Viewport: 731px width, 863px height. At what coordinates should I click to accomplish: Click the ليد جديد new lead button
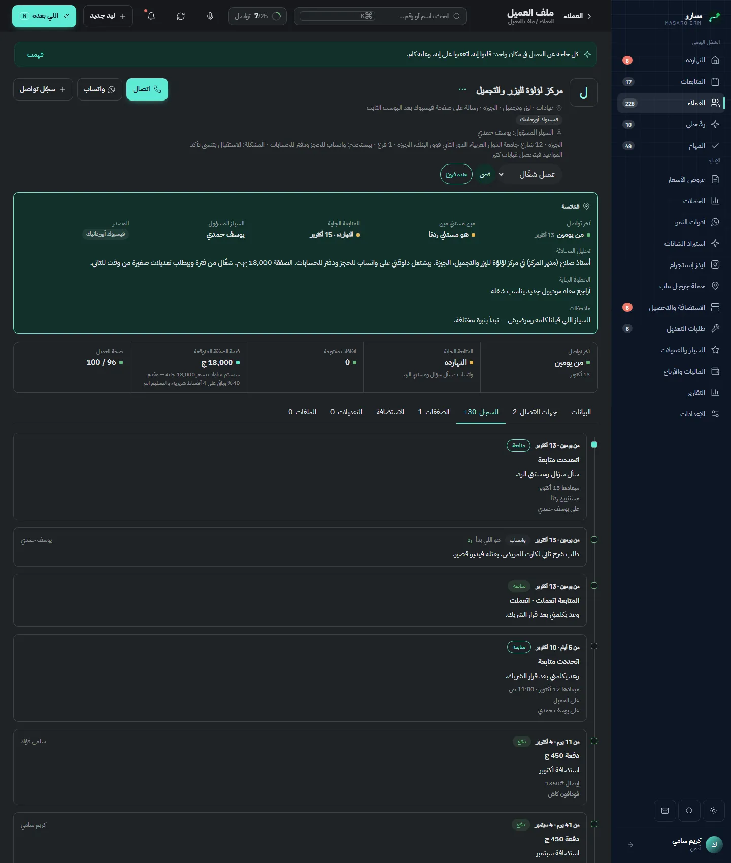point(108,16)
